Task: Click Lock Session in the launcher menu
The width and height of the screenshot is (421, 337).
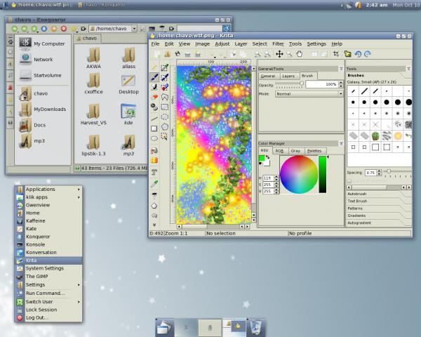Action: 48,310
